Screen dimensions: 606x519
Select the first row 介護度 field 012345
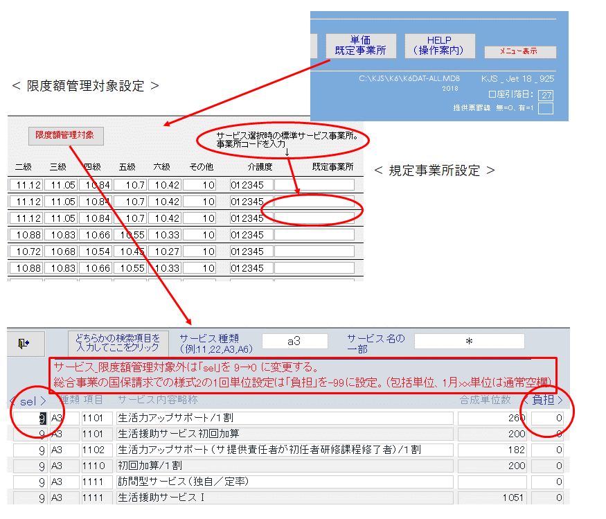coord(250,185)
